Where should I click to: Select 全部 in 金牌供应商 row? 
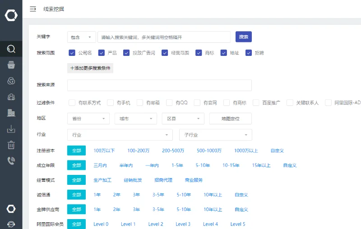pyautogui.click(x=76, y=210)
